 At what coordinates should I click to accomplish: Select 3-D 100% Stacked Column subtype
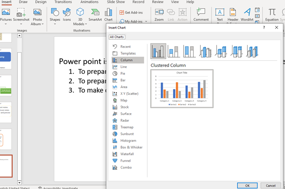(237, 52)
